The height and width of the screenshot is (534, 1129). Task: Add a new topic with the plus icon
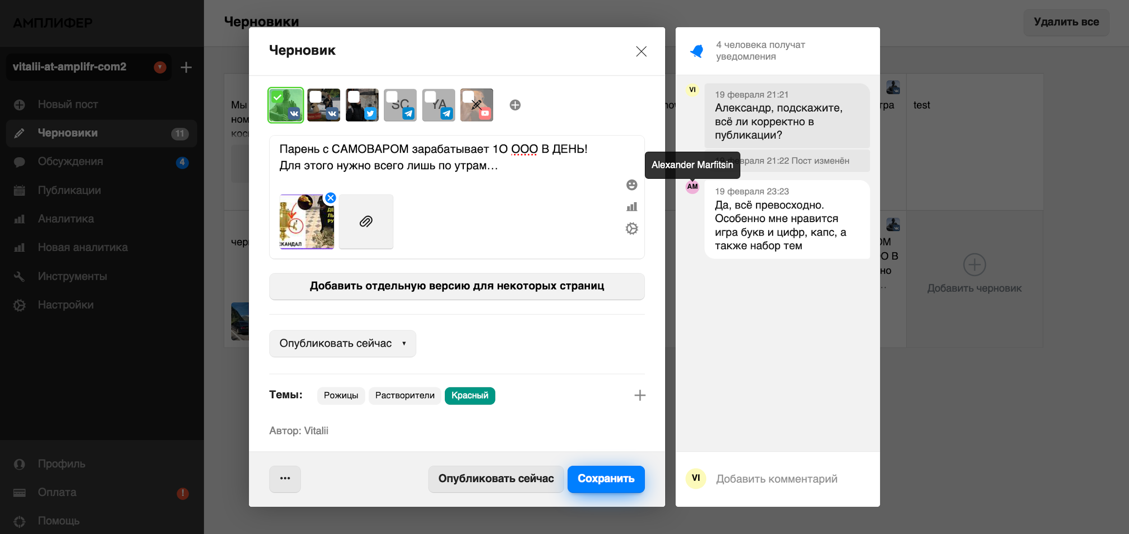point(640,395)
